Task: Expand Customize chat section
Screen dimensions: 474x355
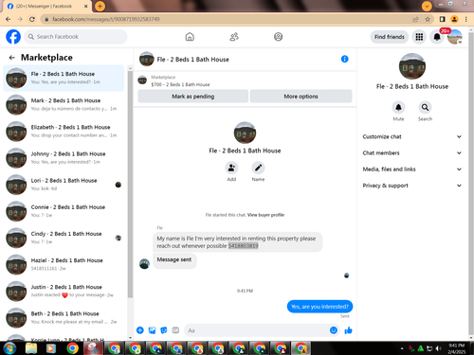Action: pyautogui.click(x=412, y=136)
